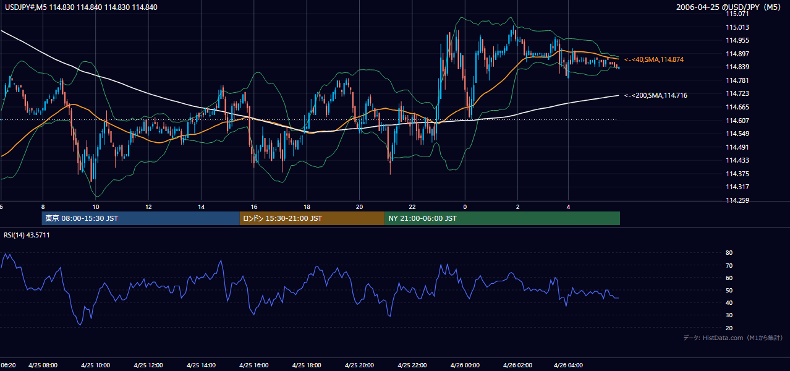Click the chart title 2006-04-25 のUSD/JPY (M5)
The image size is (790, 371).
point(729,7)
